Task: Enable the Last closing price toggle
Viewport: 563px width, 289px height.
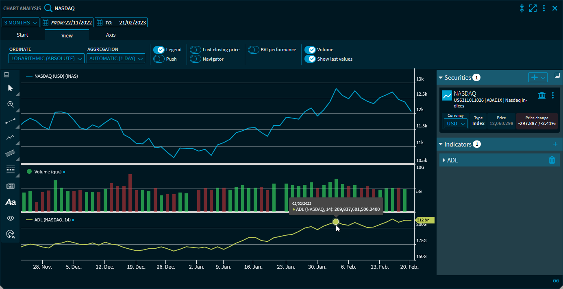Action: point(196,50)
